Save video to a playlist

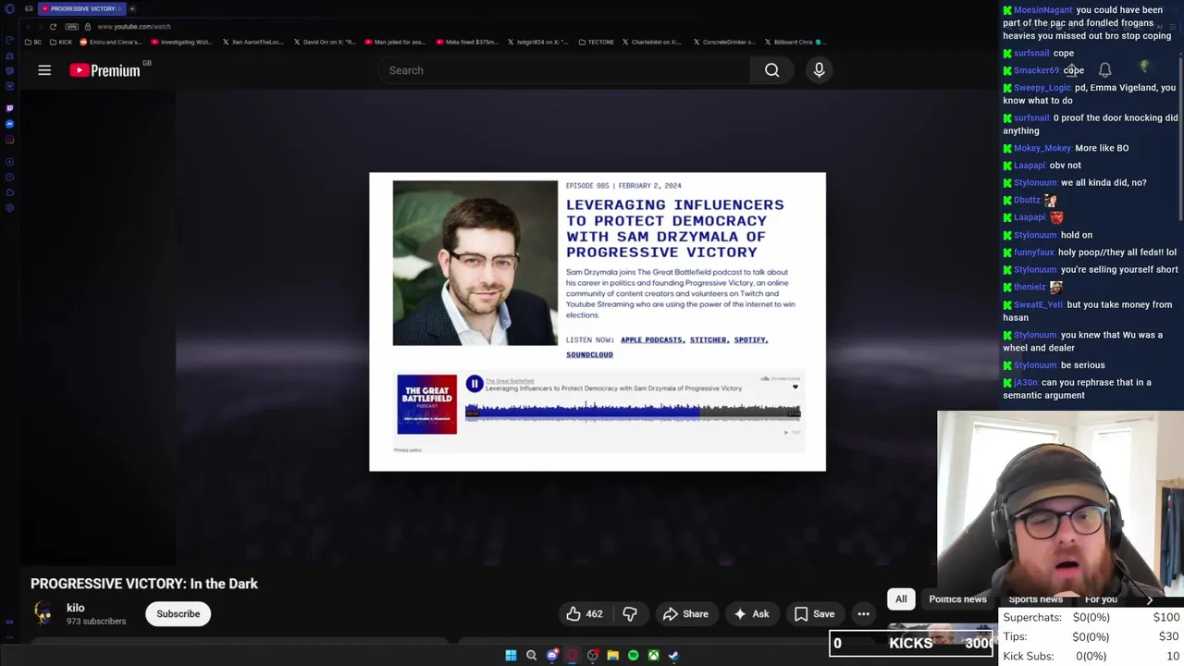tap(814, 614)
